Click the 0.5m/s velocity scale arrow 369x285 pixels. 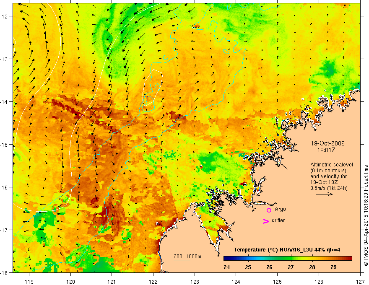tap(324, 194)
